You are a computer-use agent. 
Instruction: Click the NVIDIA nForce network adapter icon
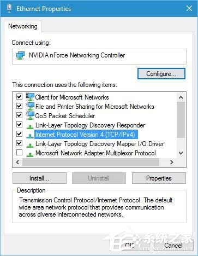coord(20,55)
